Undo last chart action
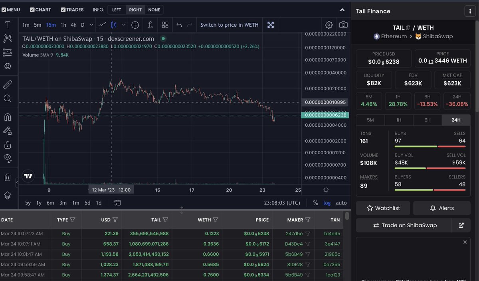 click(x=179, y=25)
